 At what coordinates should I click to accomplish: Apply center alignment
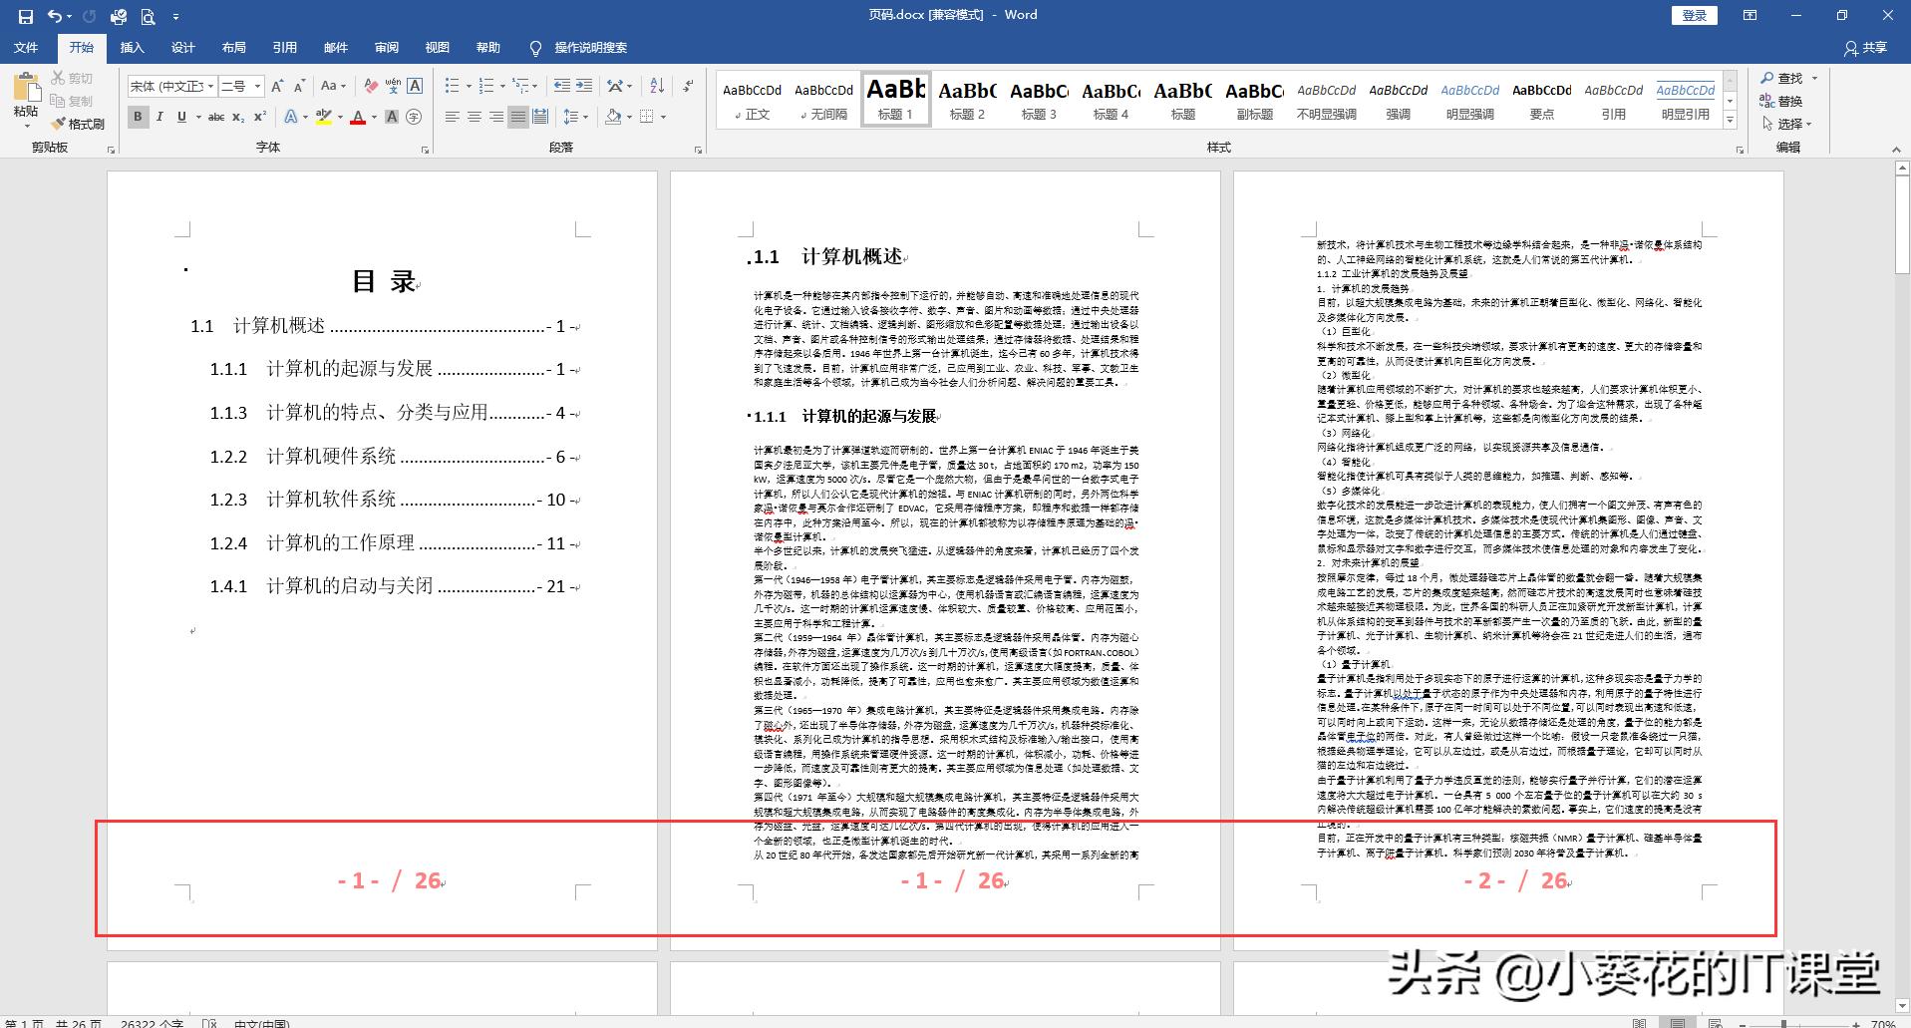coord(476,118)
